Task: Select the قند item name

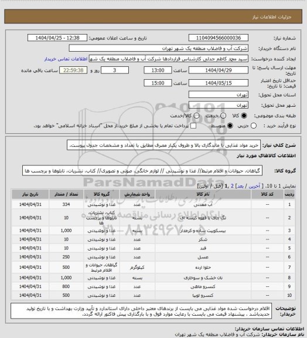Action: (x=203, y=248)
